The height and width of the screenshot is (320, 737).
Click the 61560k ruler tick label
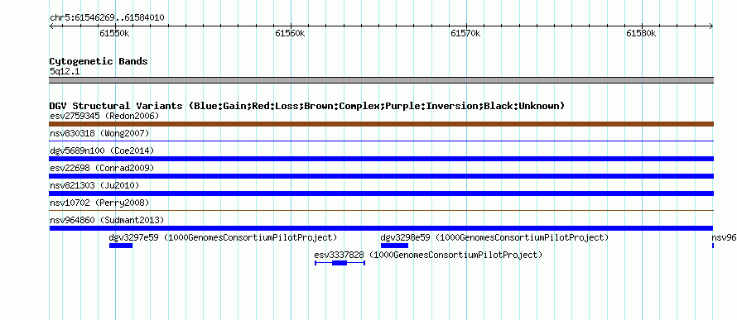tap(290, 33)
